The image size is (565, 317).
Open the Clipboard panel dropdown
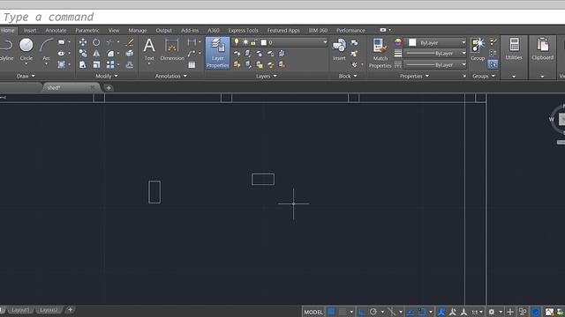click(x=542, y=77)
